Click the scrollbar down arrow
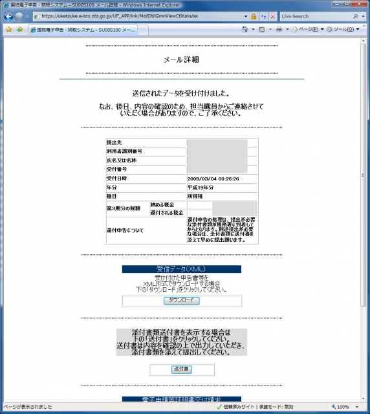This screenshot has height=414, width=370. [x=364, y=398]
